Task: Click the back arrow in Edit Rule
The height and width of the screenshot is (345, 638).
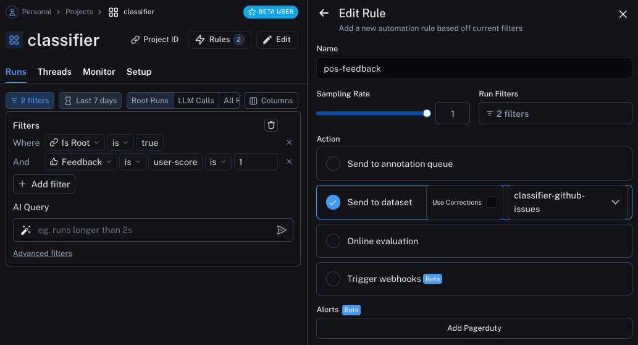Action: coord(324,13)
